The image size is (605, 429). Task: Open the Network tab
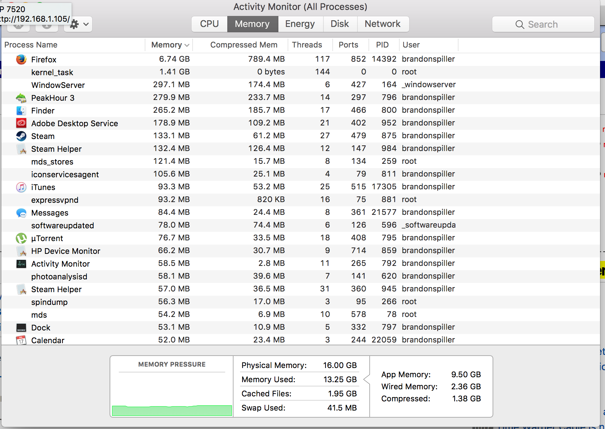pyautogui.click(x=383, y=24)
